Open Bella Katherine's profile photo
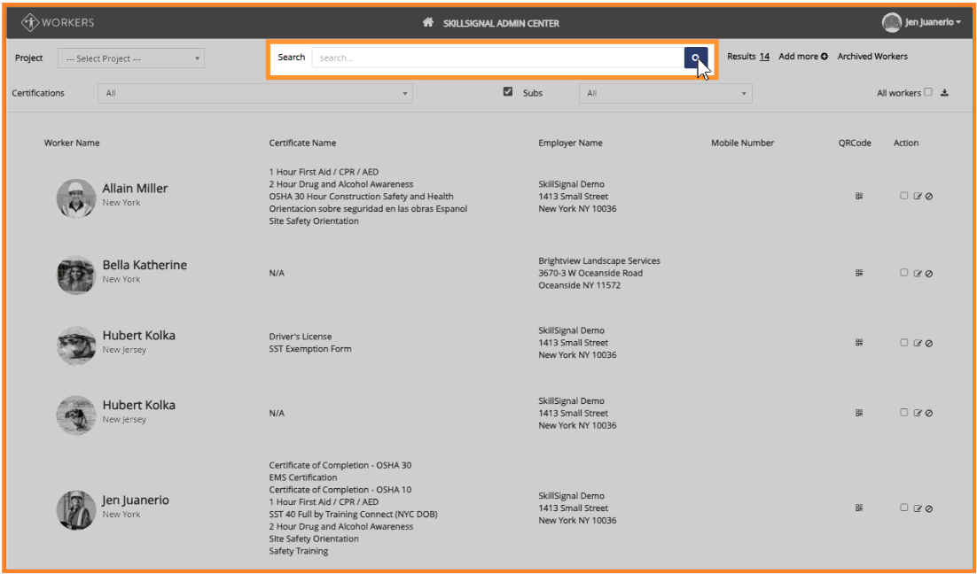The height and width of the screenshot is (574, 977). tap(76, 275)
